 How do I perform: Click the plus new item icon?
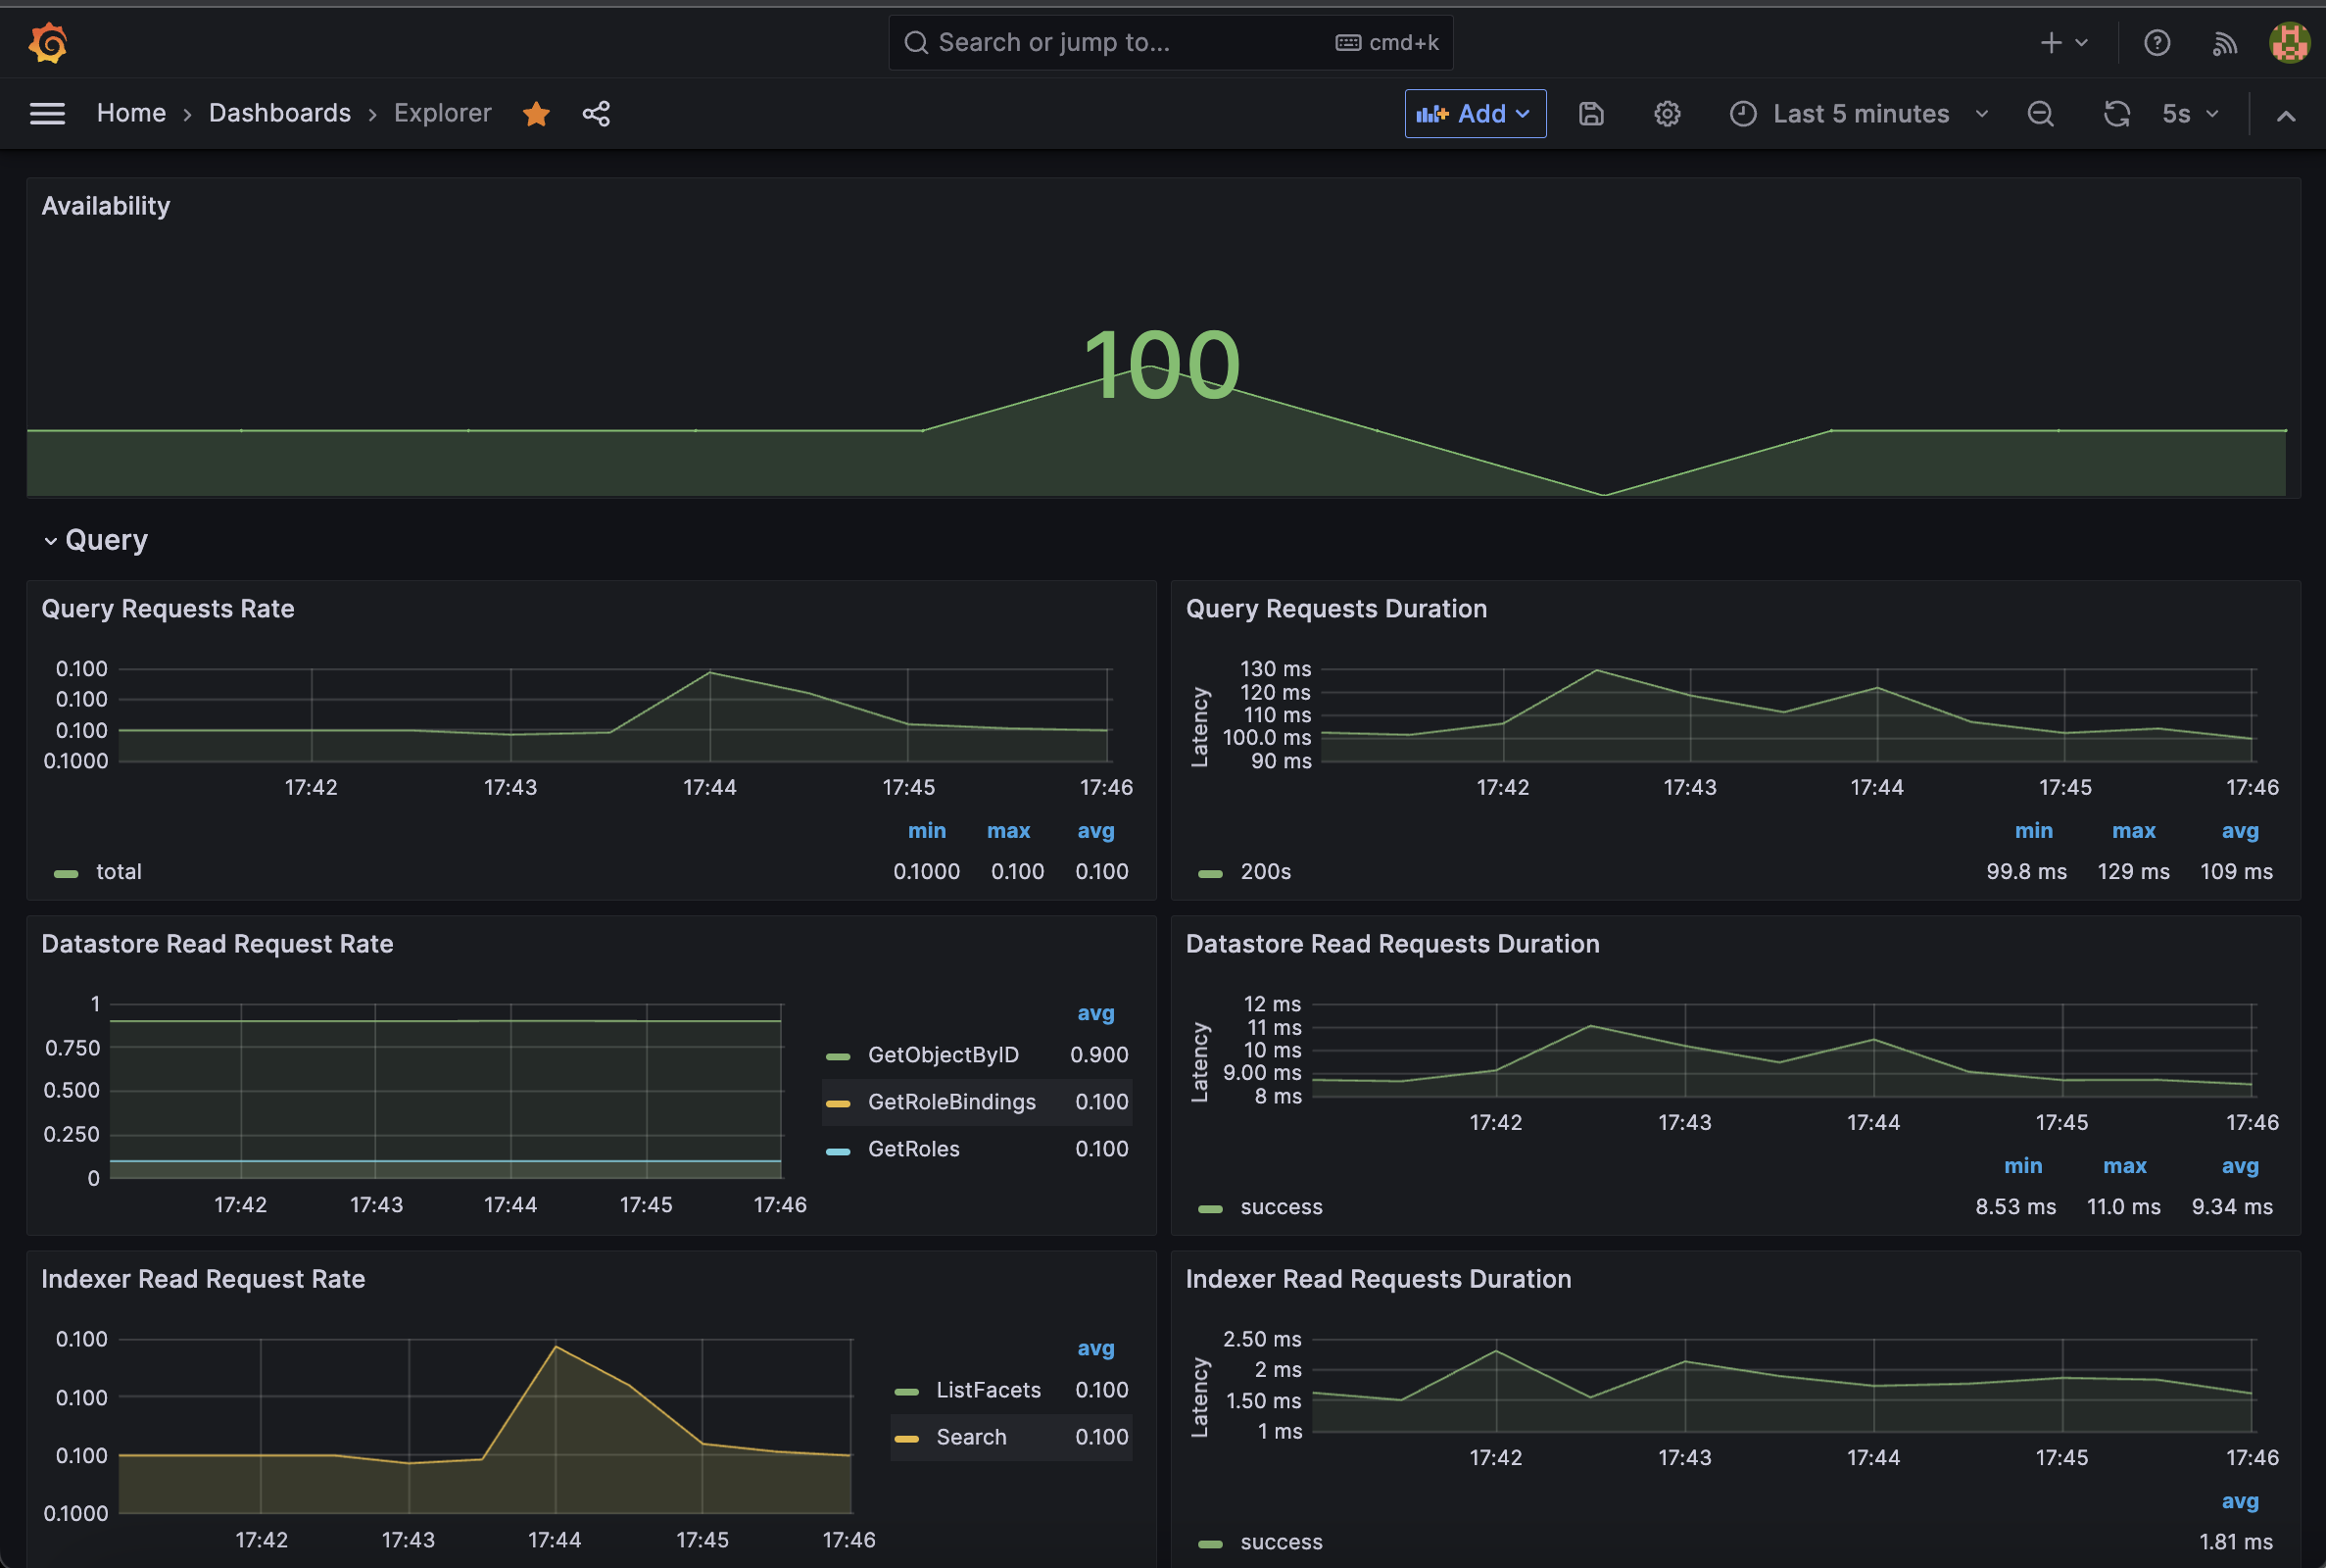[2050, 43]
